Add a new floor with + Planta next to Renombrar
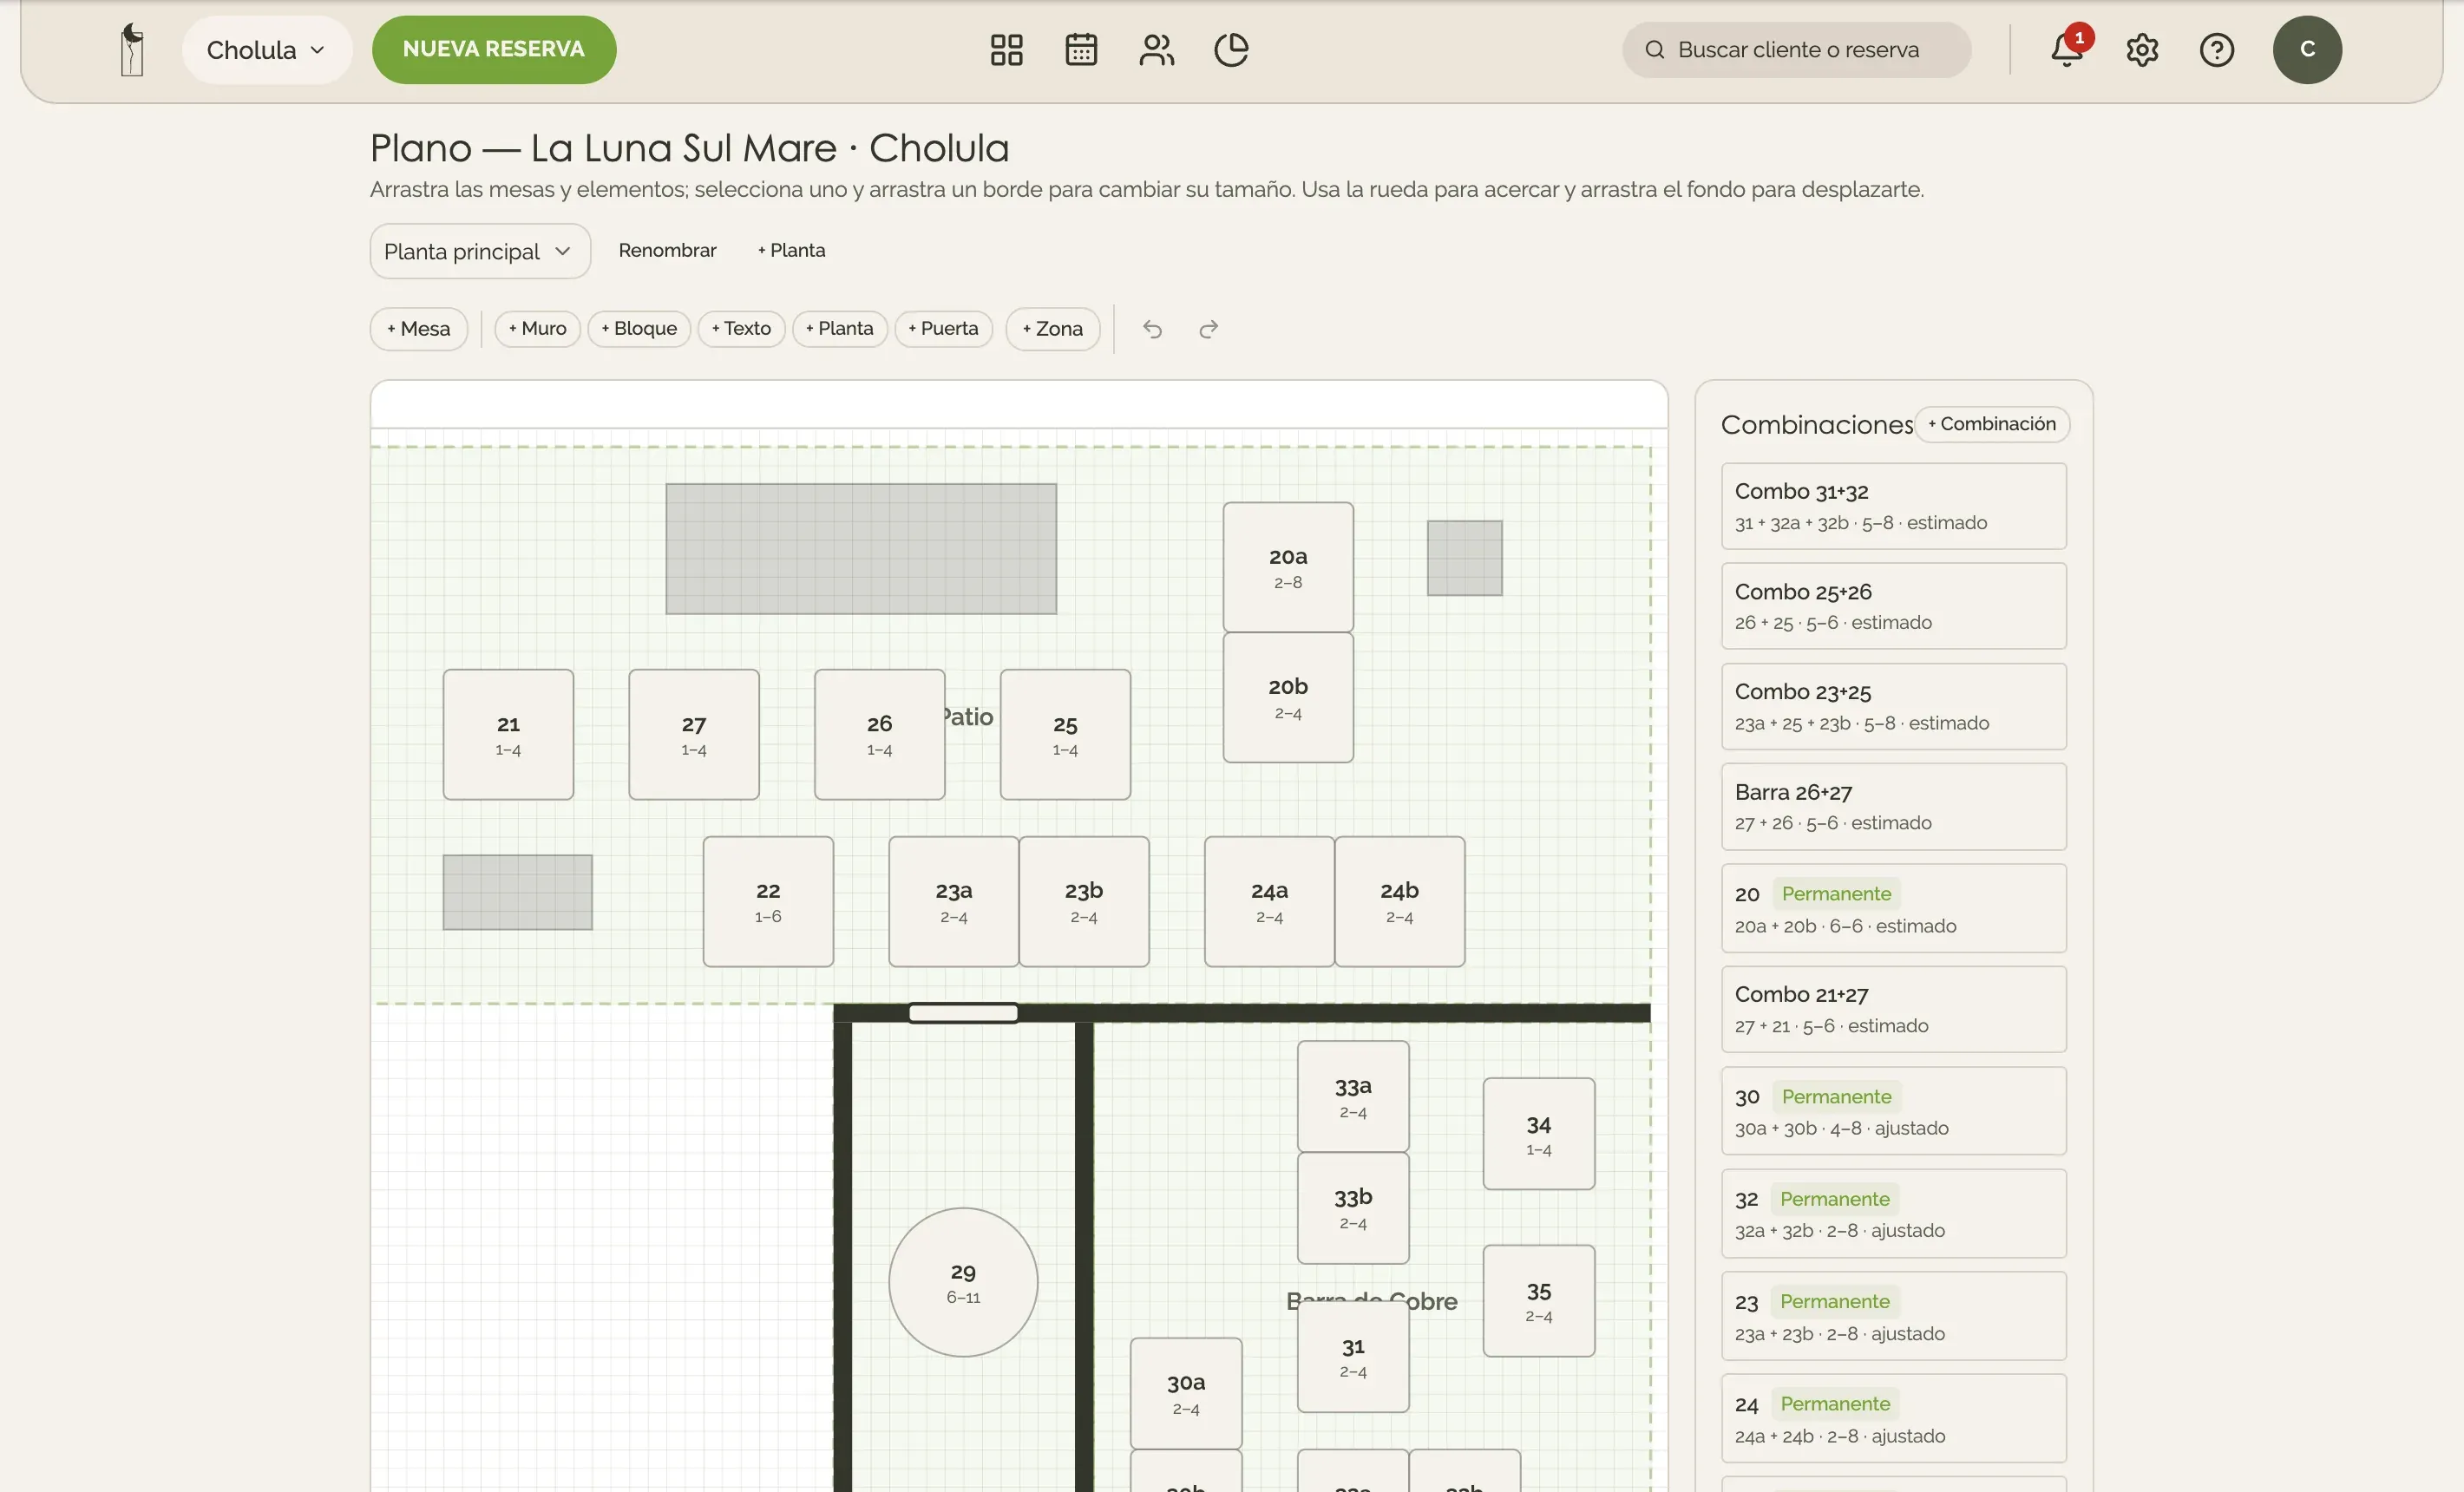2464x1492 pixels. 791,250
